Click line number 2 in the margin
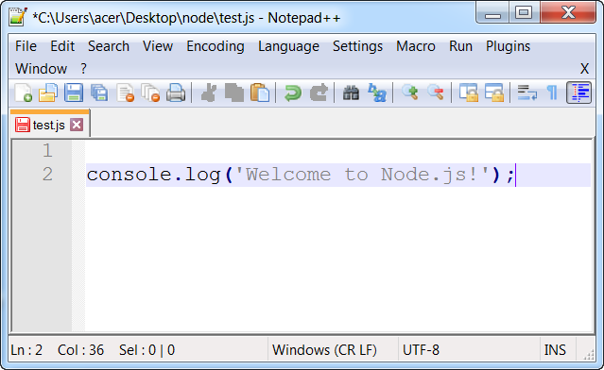 [x=47, y=175]
